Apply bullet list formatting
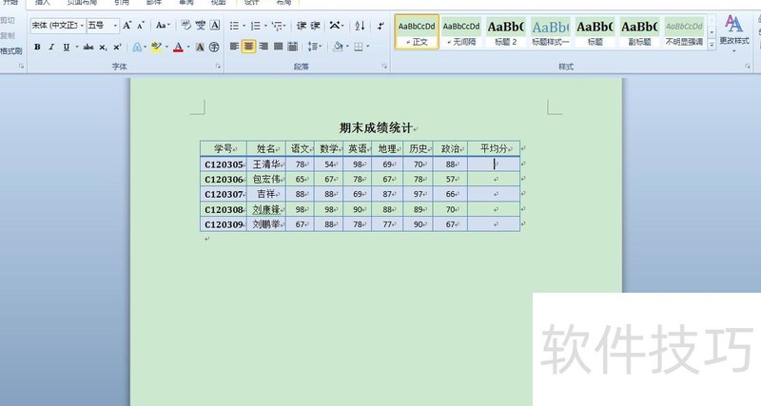 (234, 26)
